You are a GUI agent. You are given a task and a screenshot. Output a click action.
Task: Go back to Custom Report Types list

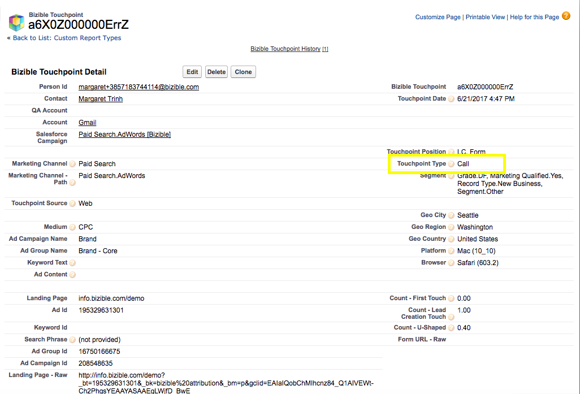click(x=67, y=38)
